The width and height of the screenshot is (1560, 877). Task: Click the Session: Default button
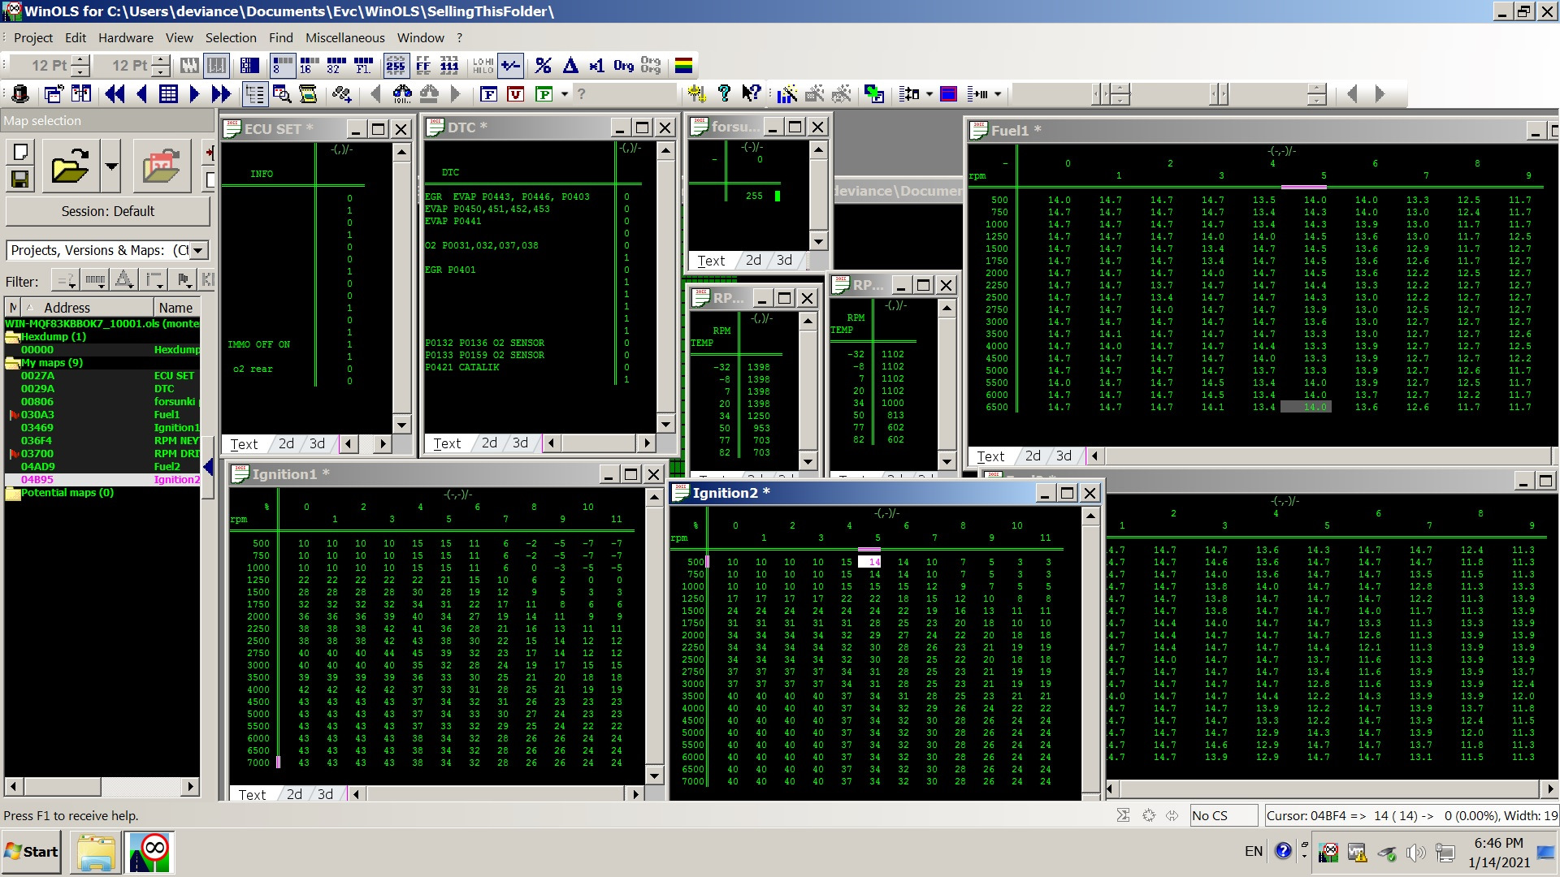click(107, 211)
